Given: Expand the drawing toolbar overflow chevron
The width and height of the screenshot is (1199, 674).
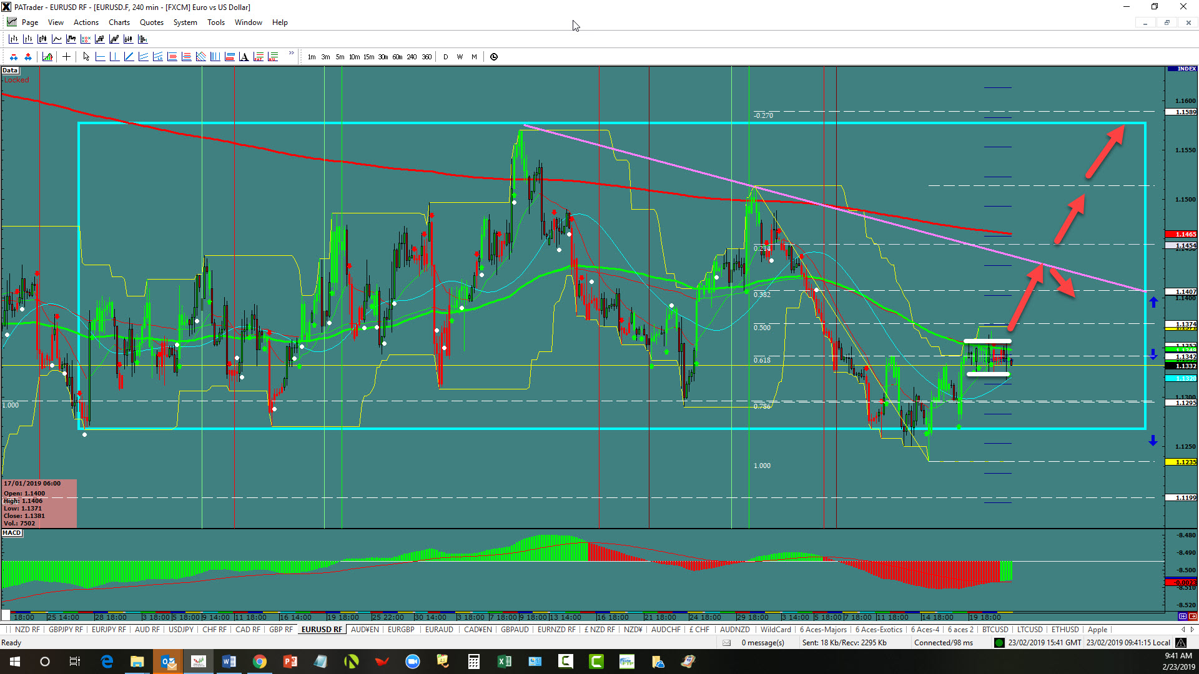Looking at the screenshot, I should [292, 54].
